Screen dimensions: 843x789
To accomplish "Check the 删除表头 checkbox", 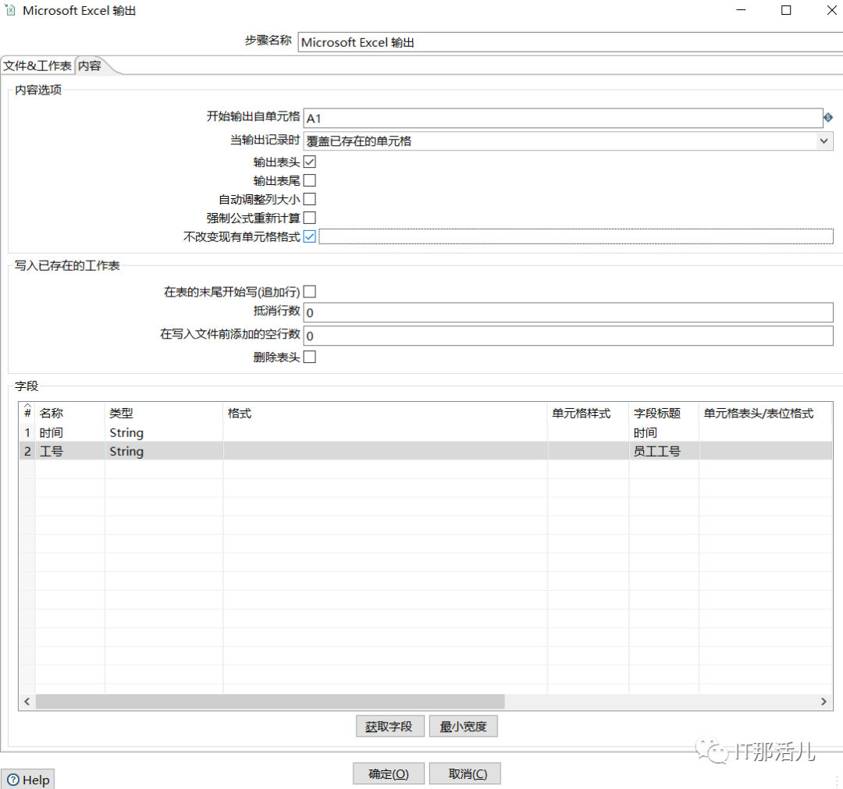I will click(310, 357).
